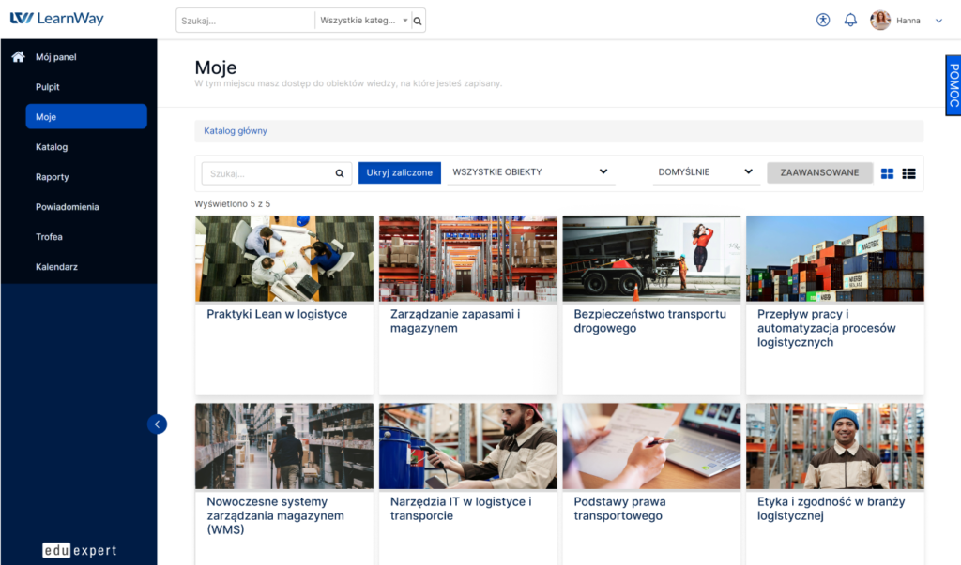Expand the Wszystkie kategorie dropdown
The image size is (961, 565).
point(364,21)
